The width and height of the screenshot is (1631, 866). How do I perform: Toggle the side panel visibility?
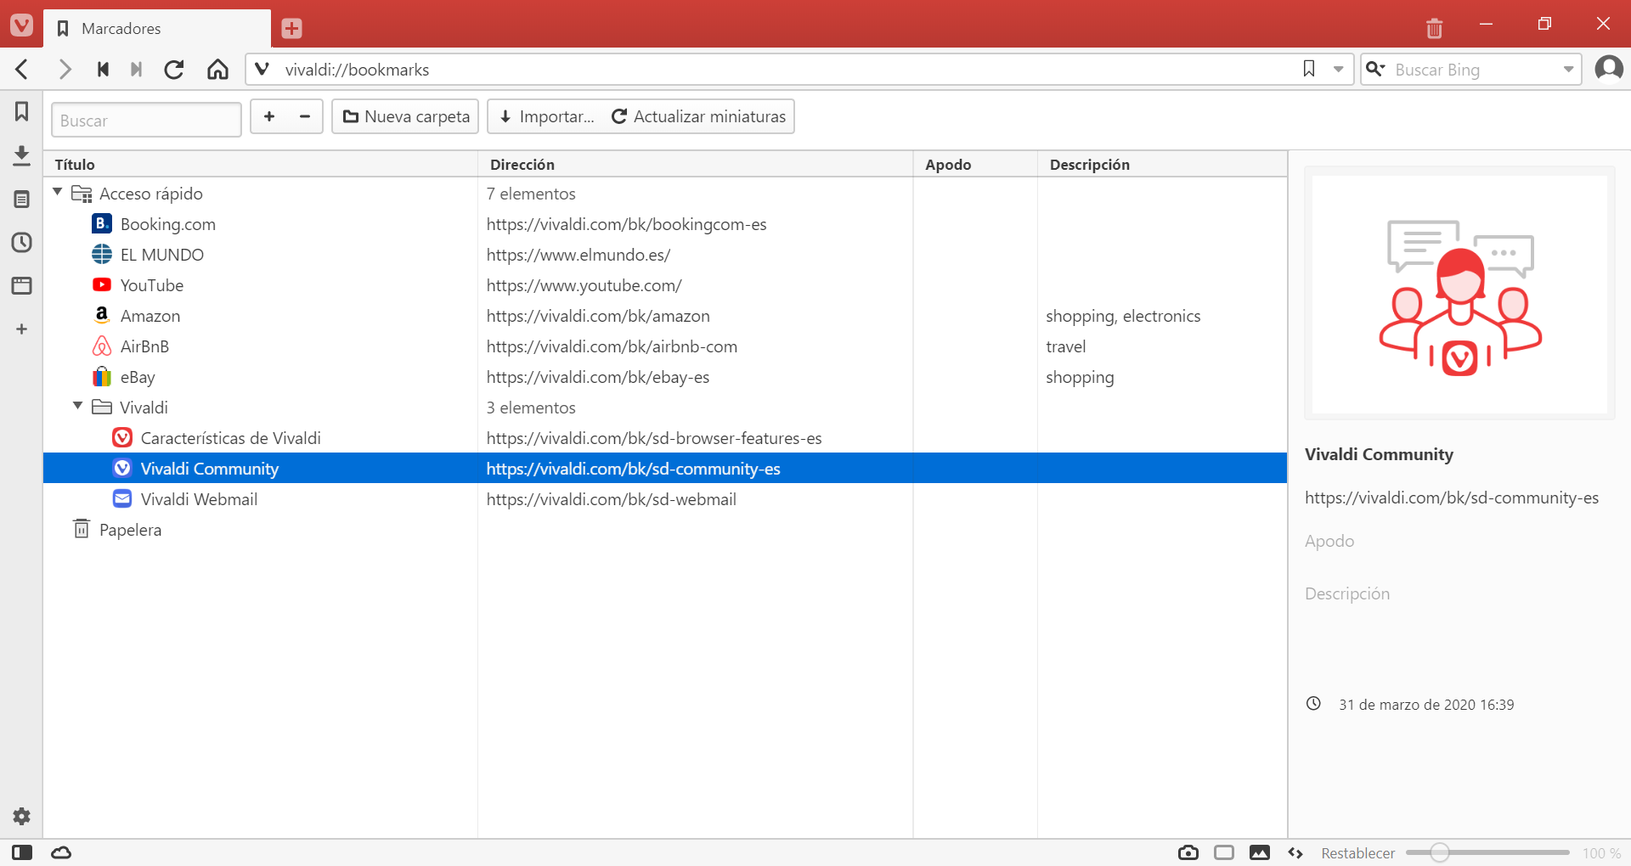[22, 852]
